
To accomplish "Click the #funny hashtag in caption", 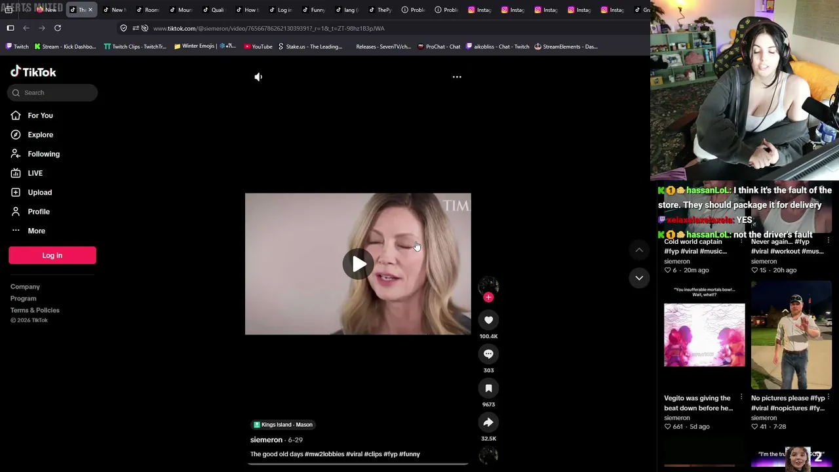I will pos(410,454).
